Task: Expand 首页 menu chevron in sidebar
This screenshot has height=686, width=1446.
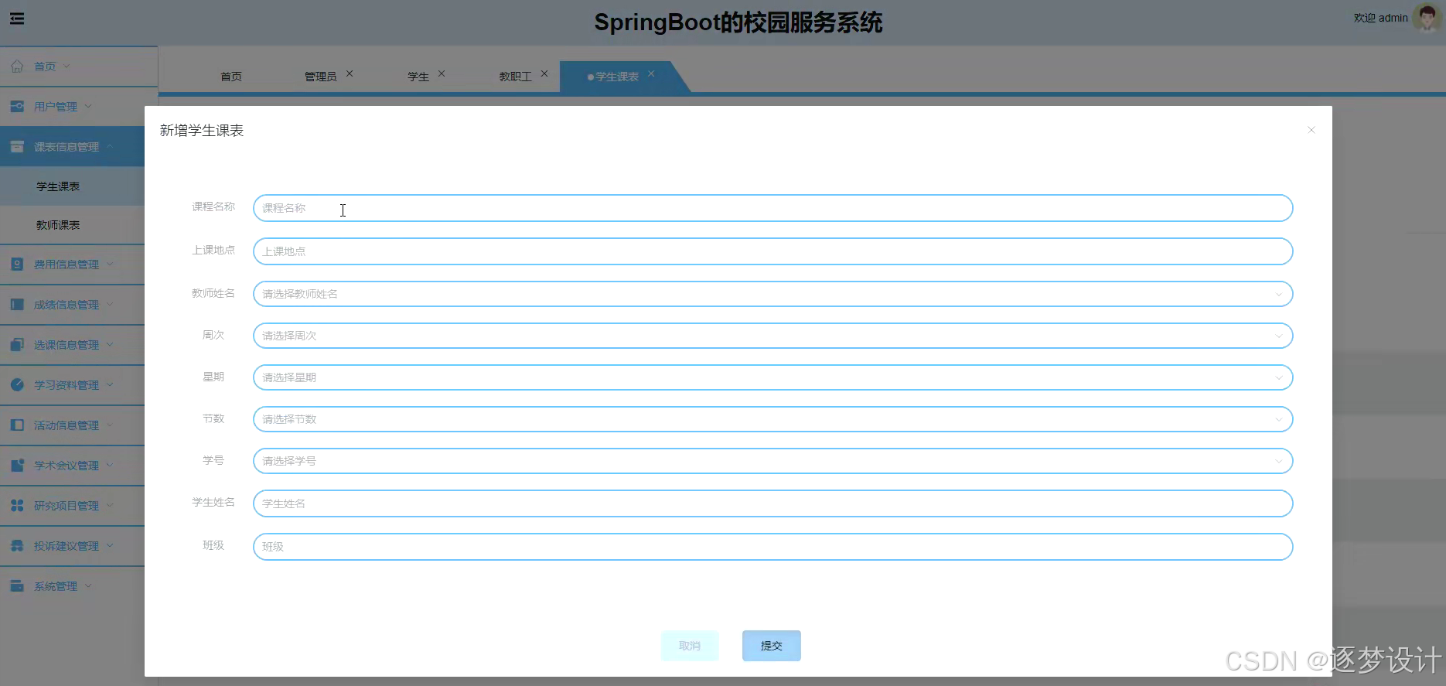Action: coord(67,67)
